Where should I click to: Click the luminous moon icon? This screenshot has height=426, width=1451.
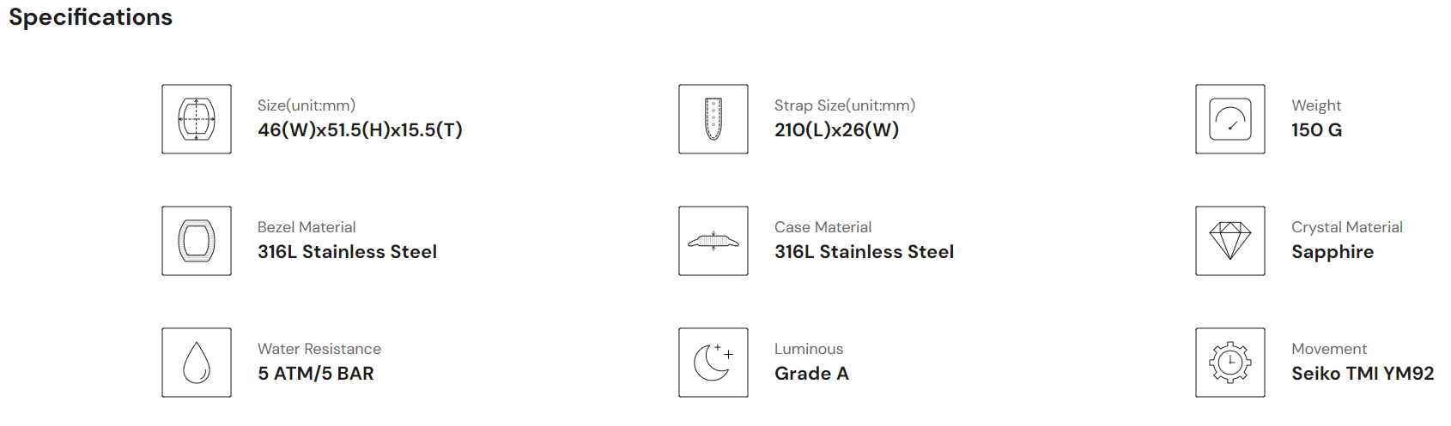[x=713, y=363]
